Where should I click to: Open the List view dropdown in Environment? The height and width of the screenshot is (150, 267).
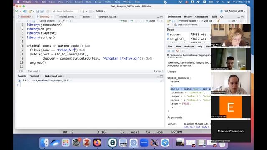(x=233, y=21)
